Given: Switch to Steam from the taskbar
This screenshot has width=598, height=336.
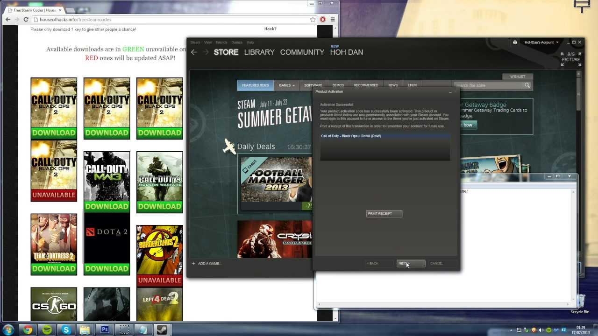Looking at the screenshot, I should 162,330.
